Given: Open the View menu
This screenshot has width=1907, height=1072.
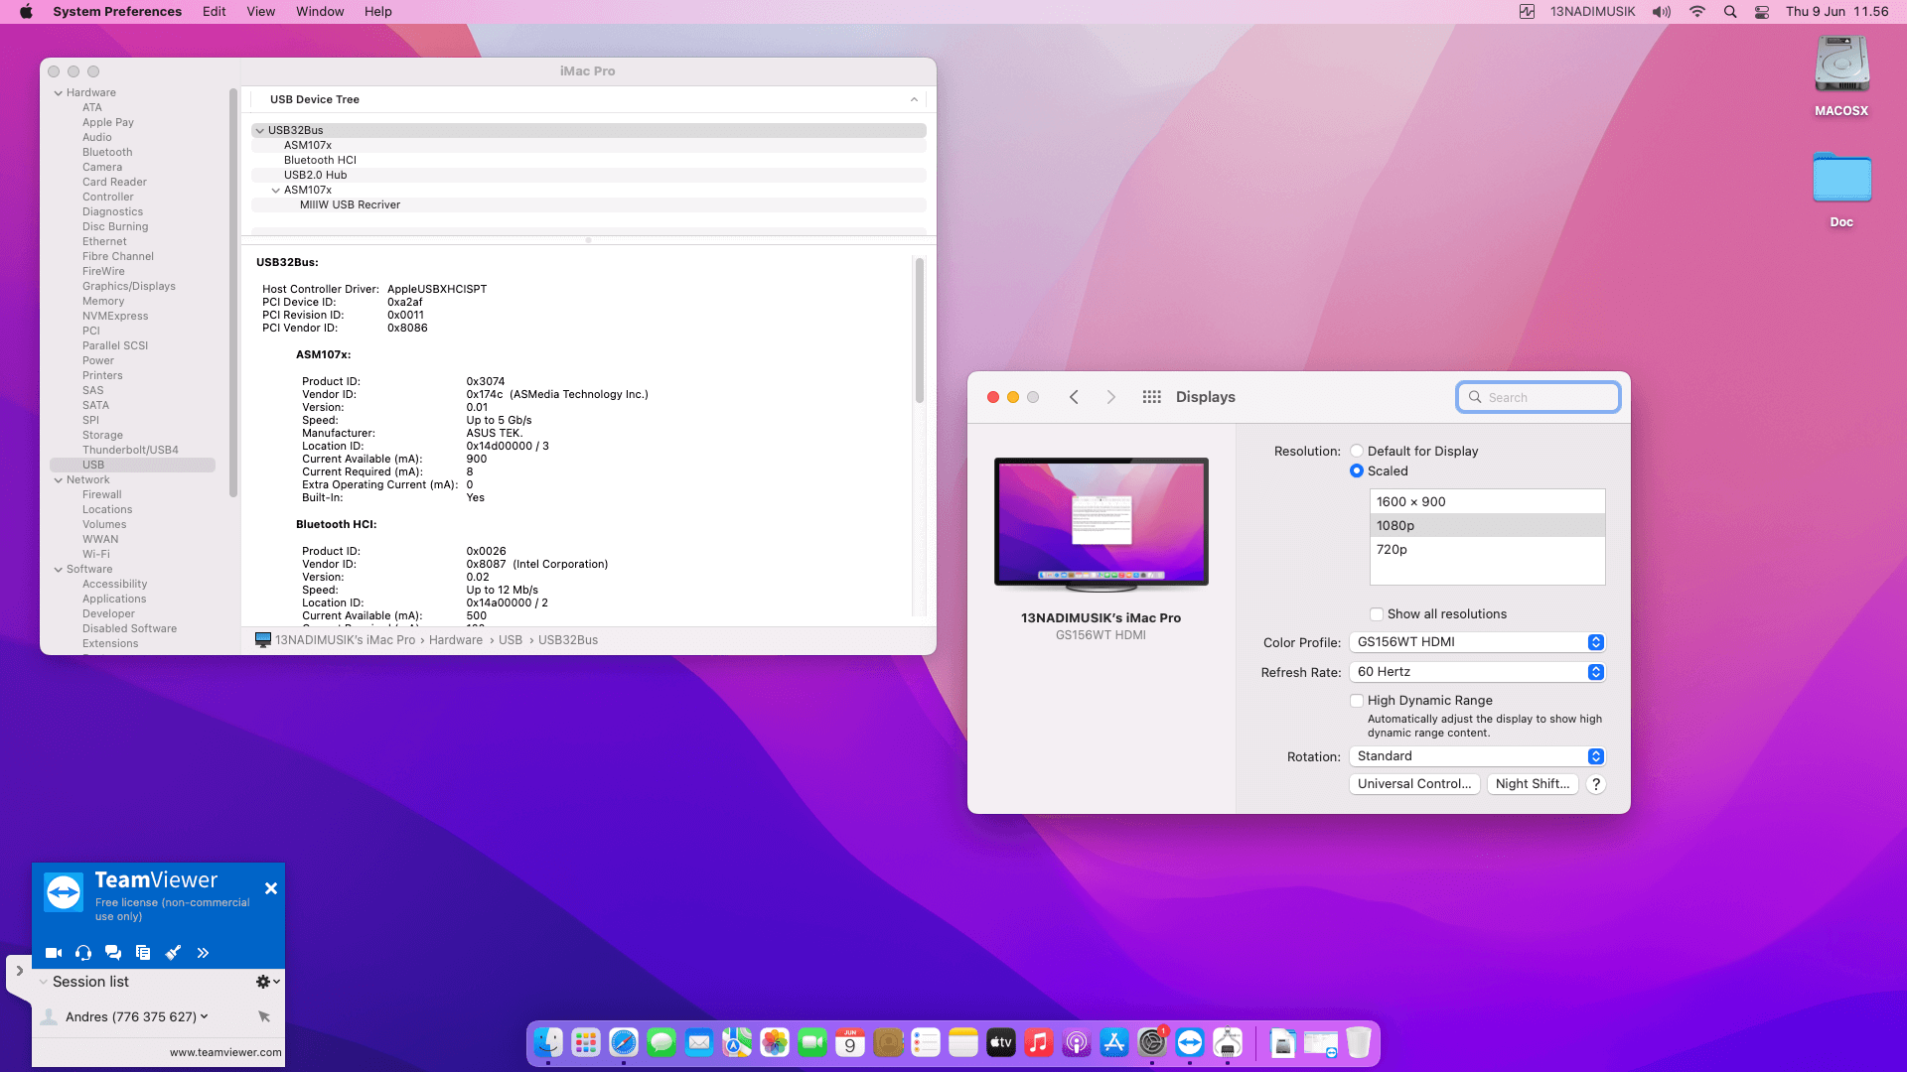Looking at the screenshot, I should 261,12.
